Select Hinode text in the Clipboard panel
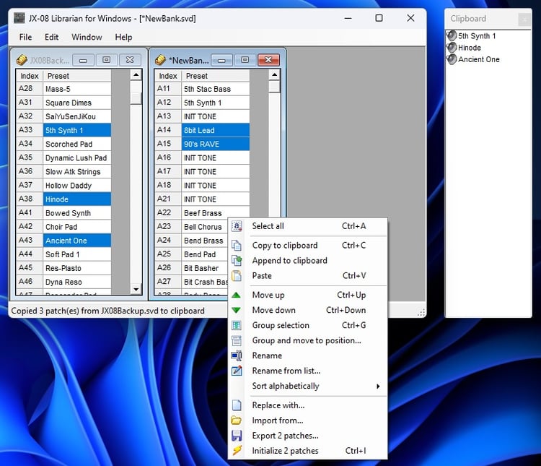Screen dimensions: 541x466 470,48
